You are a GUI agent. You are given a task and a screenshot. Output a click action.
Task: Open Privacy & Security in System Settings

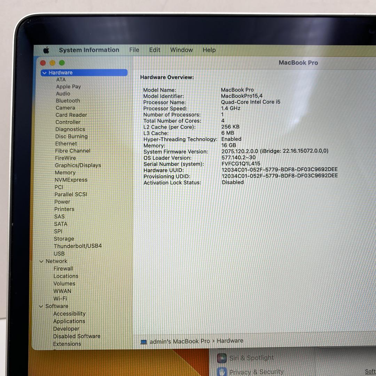(250, 372)
